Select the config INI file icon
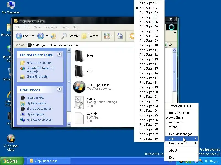Screen dimensions: 221x165 (x=79, y=102)
